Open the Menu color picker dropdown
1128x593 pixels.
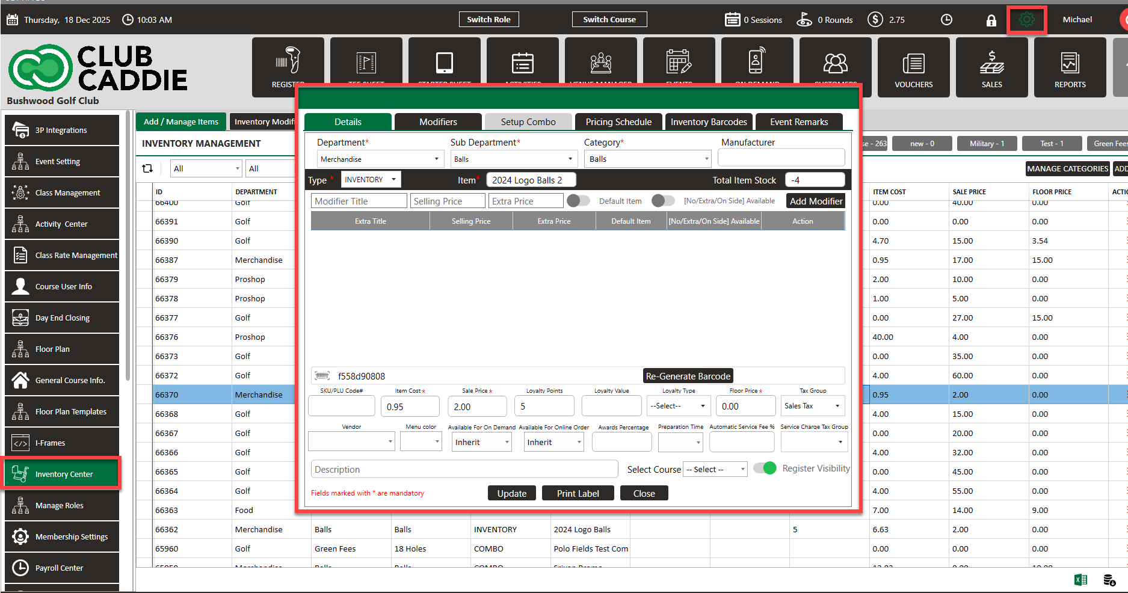(421, 442)
